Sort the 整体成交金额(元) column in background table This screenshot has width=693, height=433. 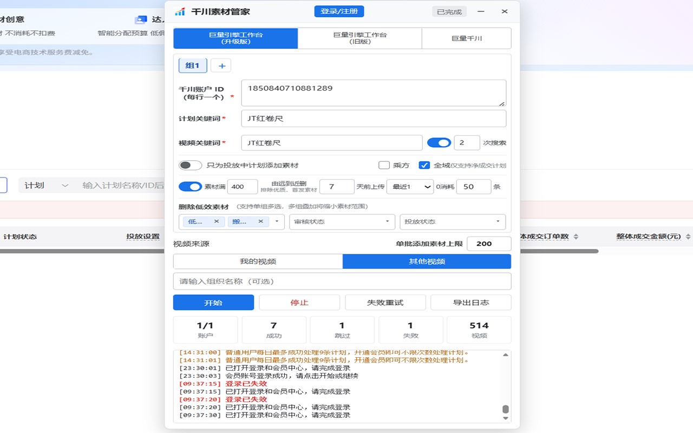coord(688,237)
